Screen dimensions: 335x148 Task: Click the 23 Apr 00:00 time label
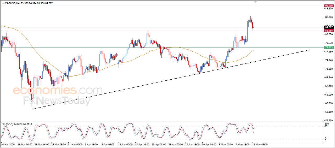pyautogui.click(x=176, y=144)
